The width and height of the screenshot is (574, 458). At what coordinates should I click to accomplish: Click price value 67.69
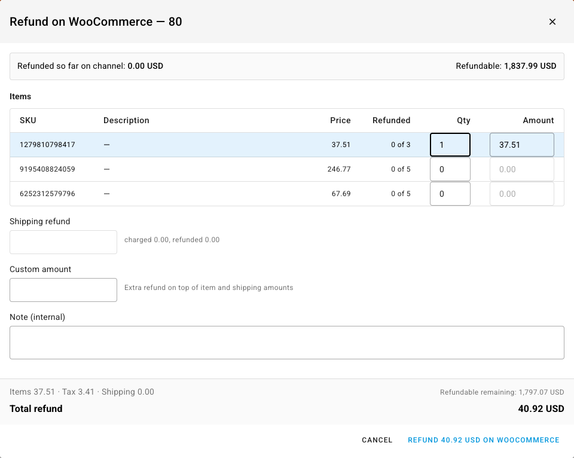click(341, 194)
